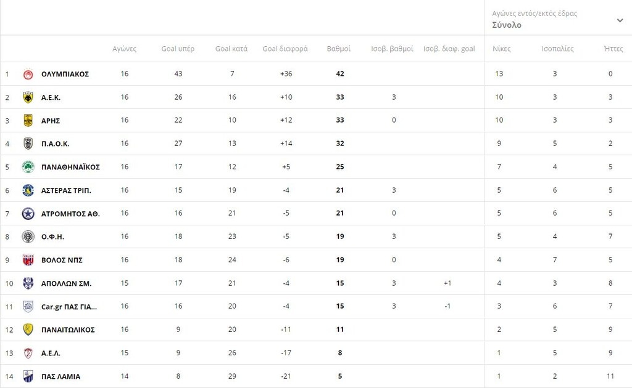Select the Α.Ε.Λ. team name
Viewport: 632px width, 388px height.
(51, 353)
